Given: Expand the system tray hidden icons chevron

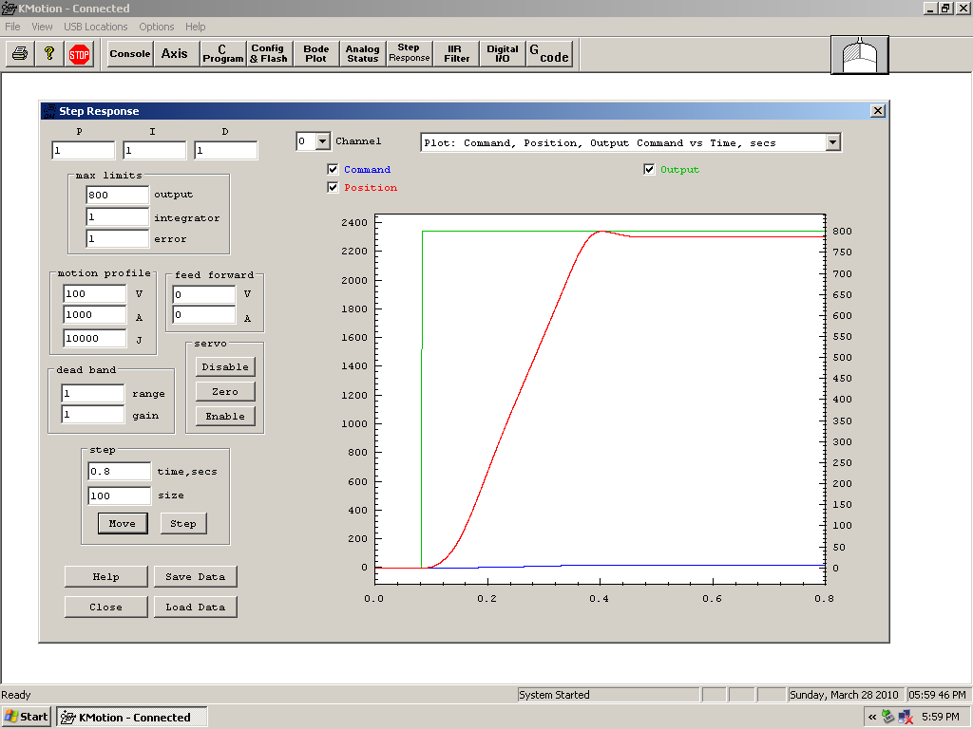Looking at the screenshot, I should pyautogui.click(x=871, y=718).
